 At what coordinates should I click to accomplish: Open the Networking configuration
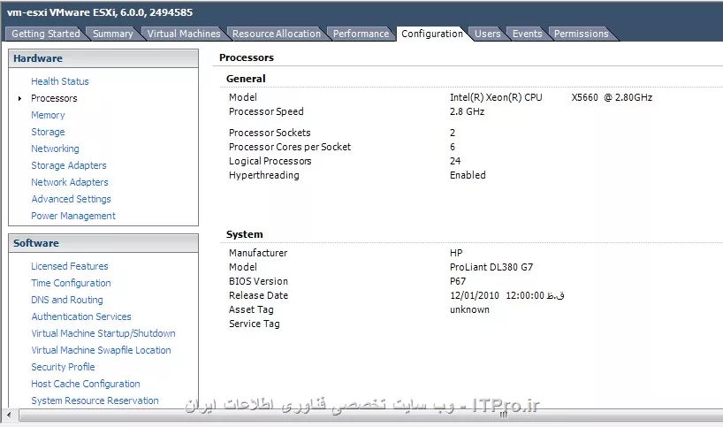tap(55, 149)
